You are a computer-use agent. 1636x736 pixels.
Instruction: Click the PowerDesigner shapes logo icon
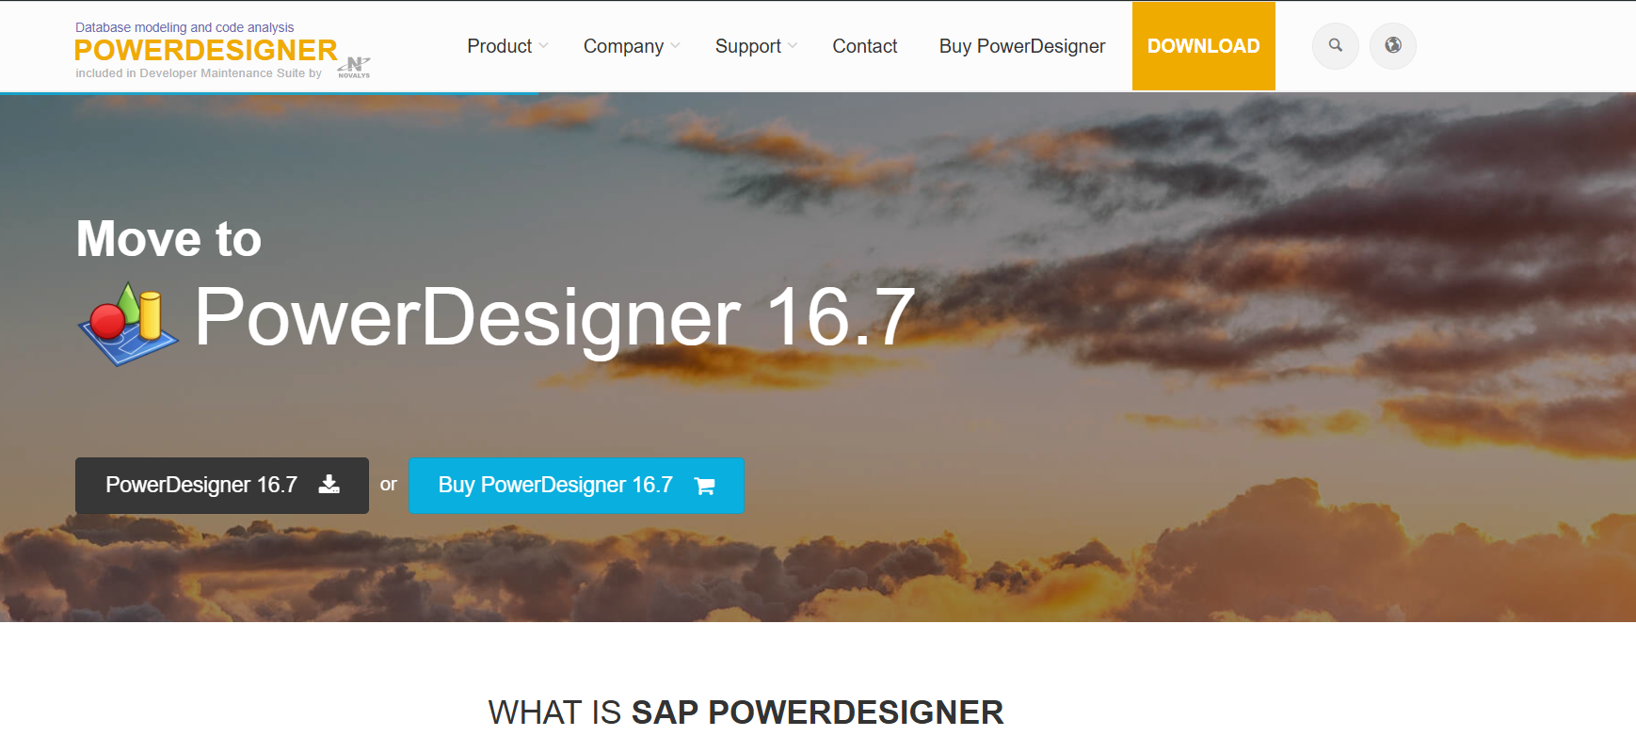coord(128,323)
